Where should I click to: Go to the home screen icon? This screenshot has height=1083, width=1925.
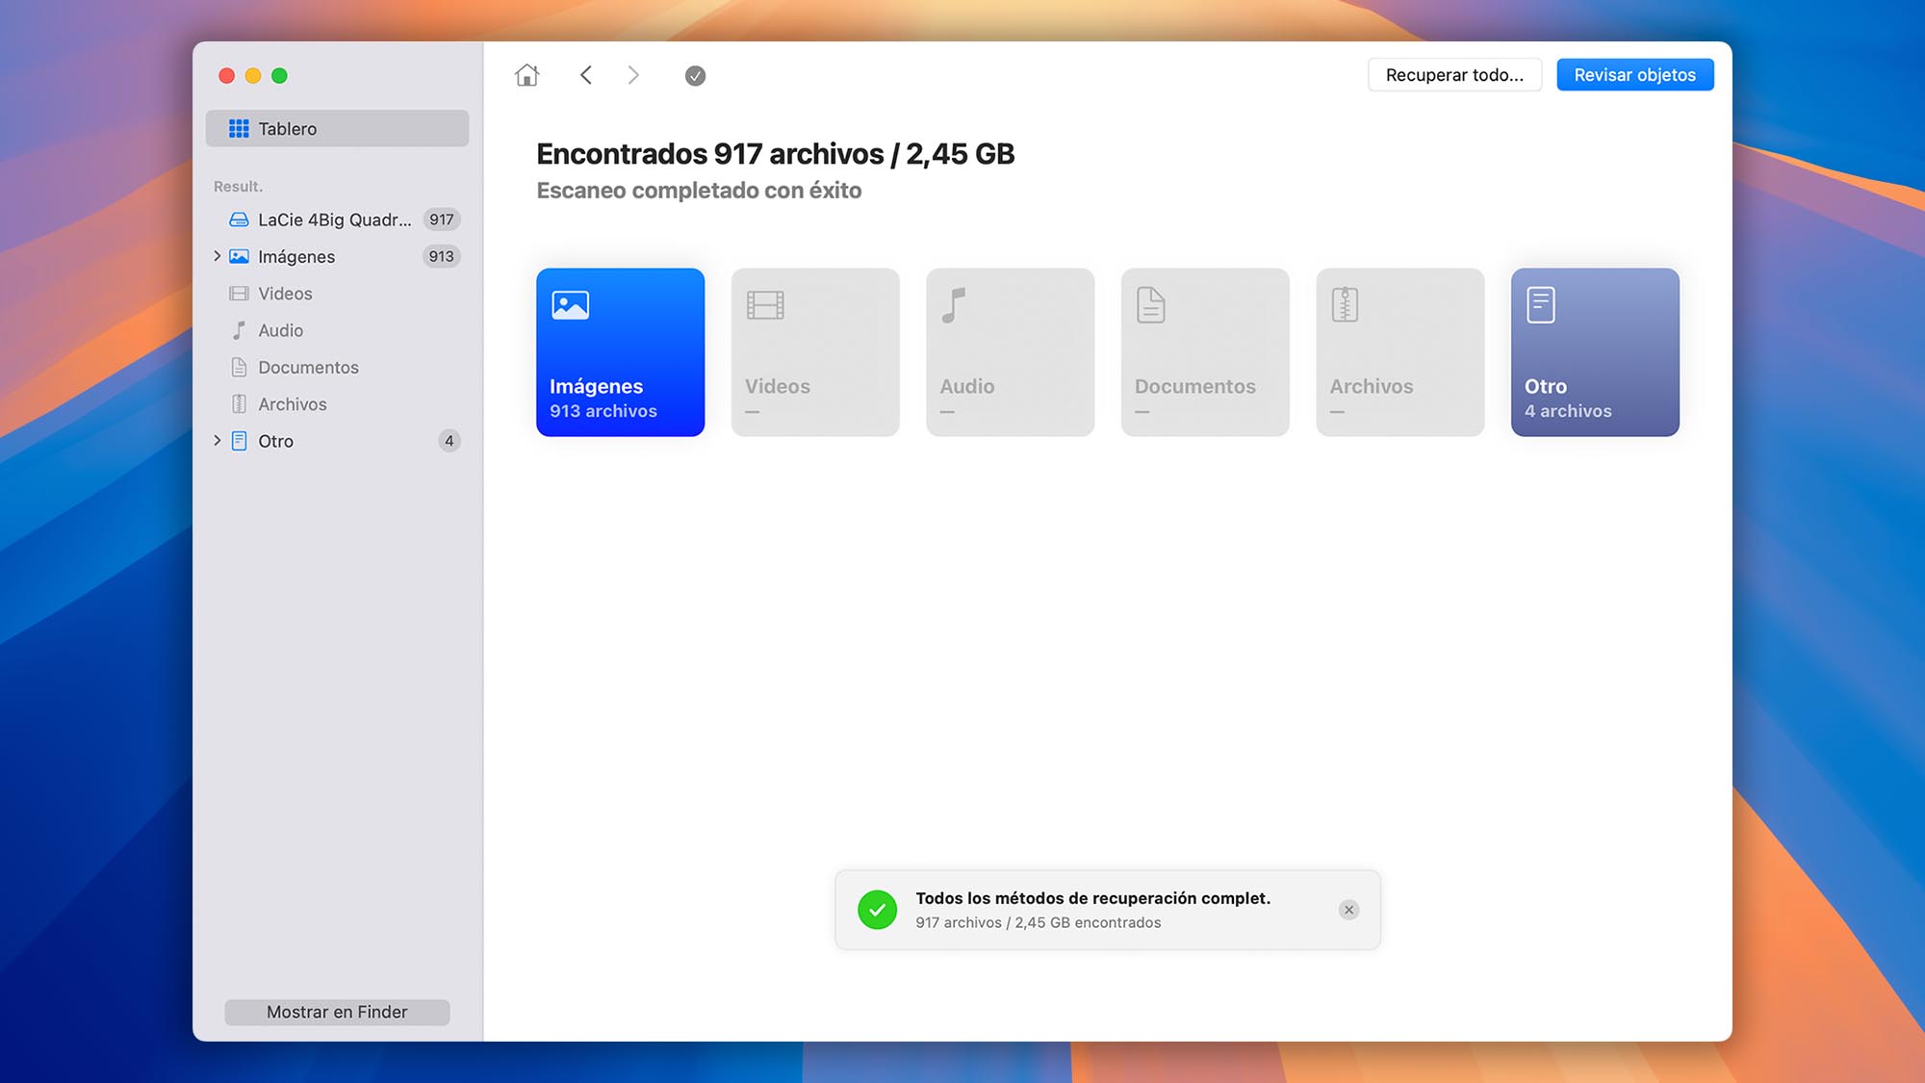(526, 75)
